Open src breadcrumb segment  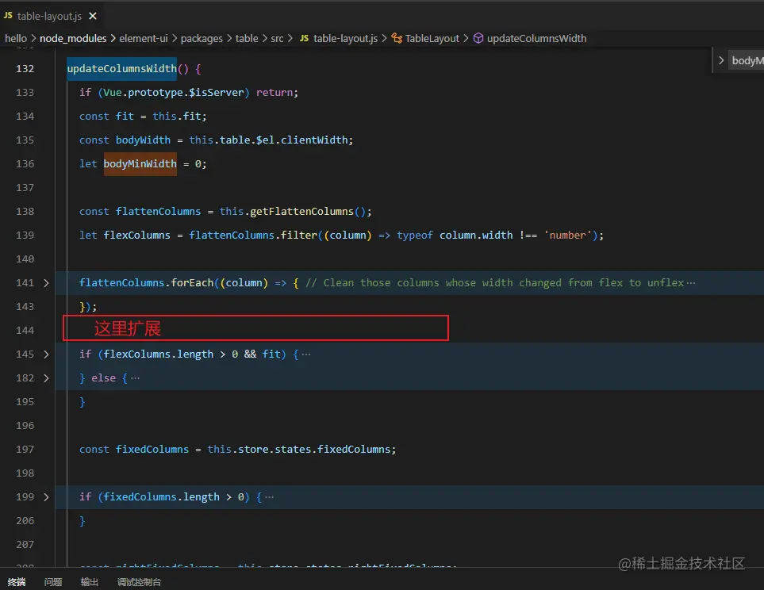tap(277, 39)
